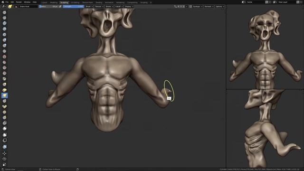Screen dimensions: 304x171
Task: Select the Nudge brush tool
Action: [4, 112]
